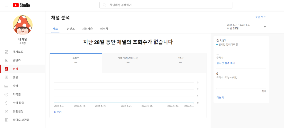
Task: Open the 오디오 보관함 icon
Action: [6, 120]
